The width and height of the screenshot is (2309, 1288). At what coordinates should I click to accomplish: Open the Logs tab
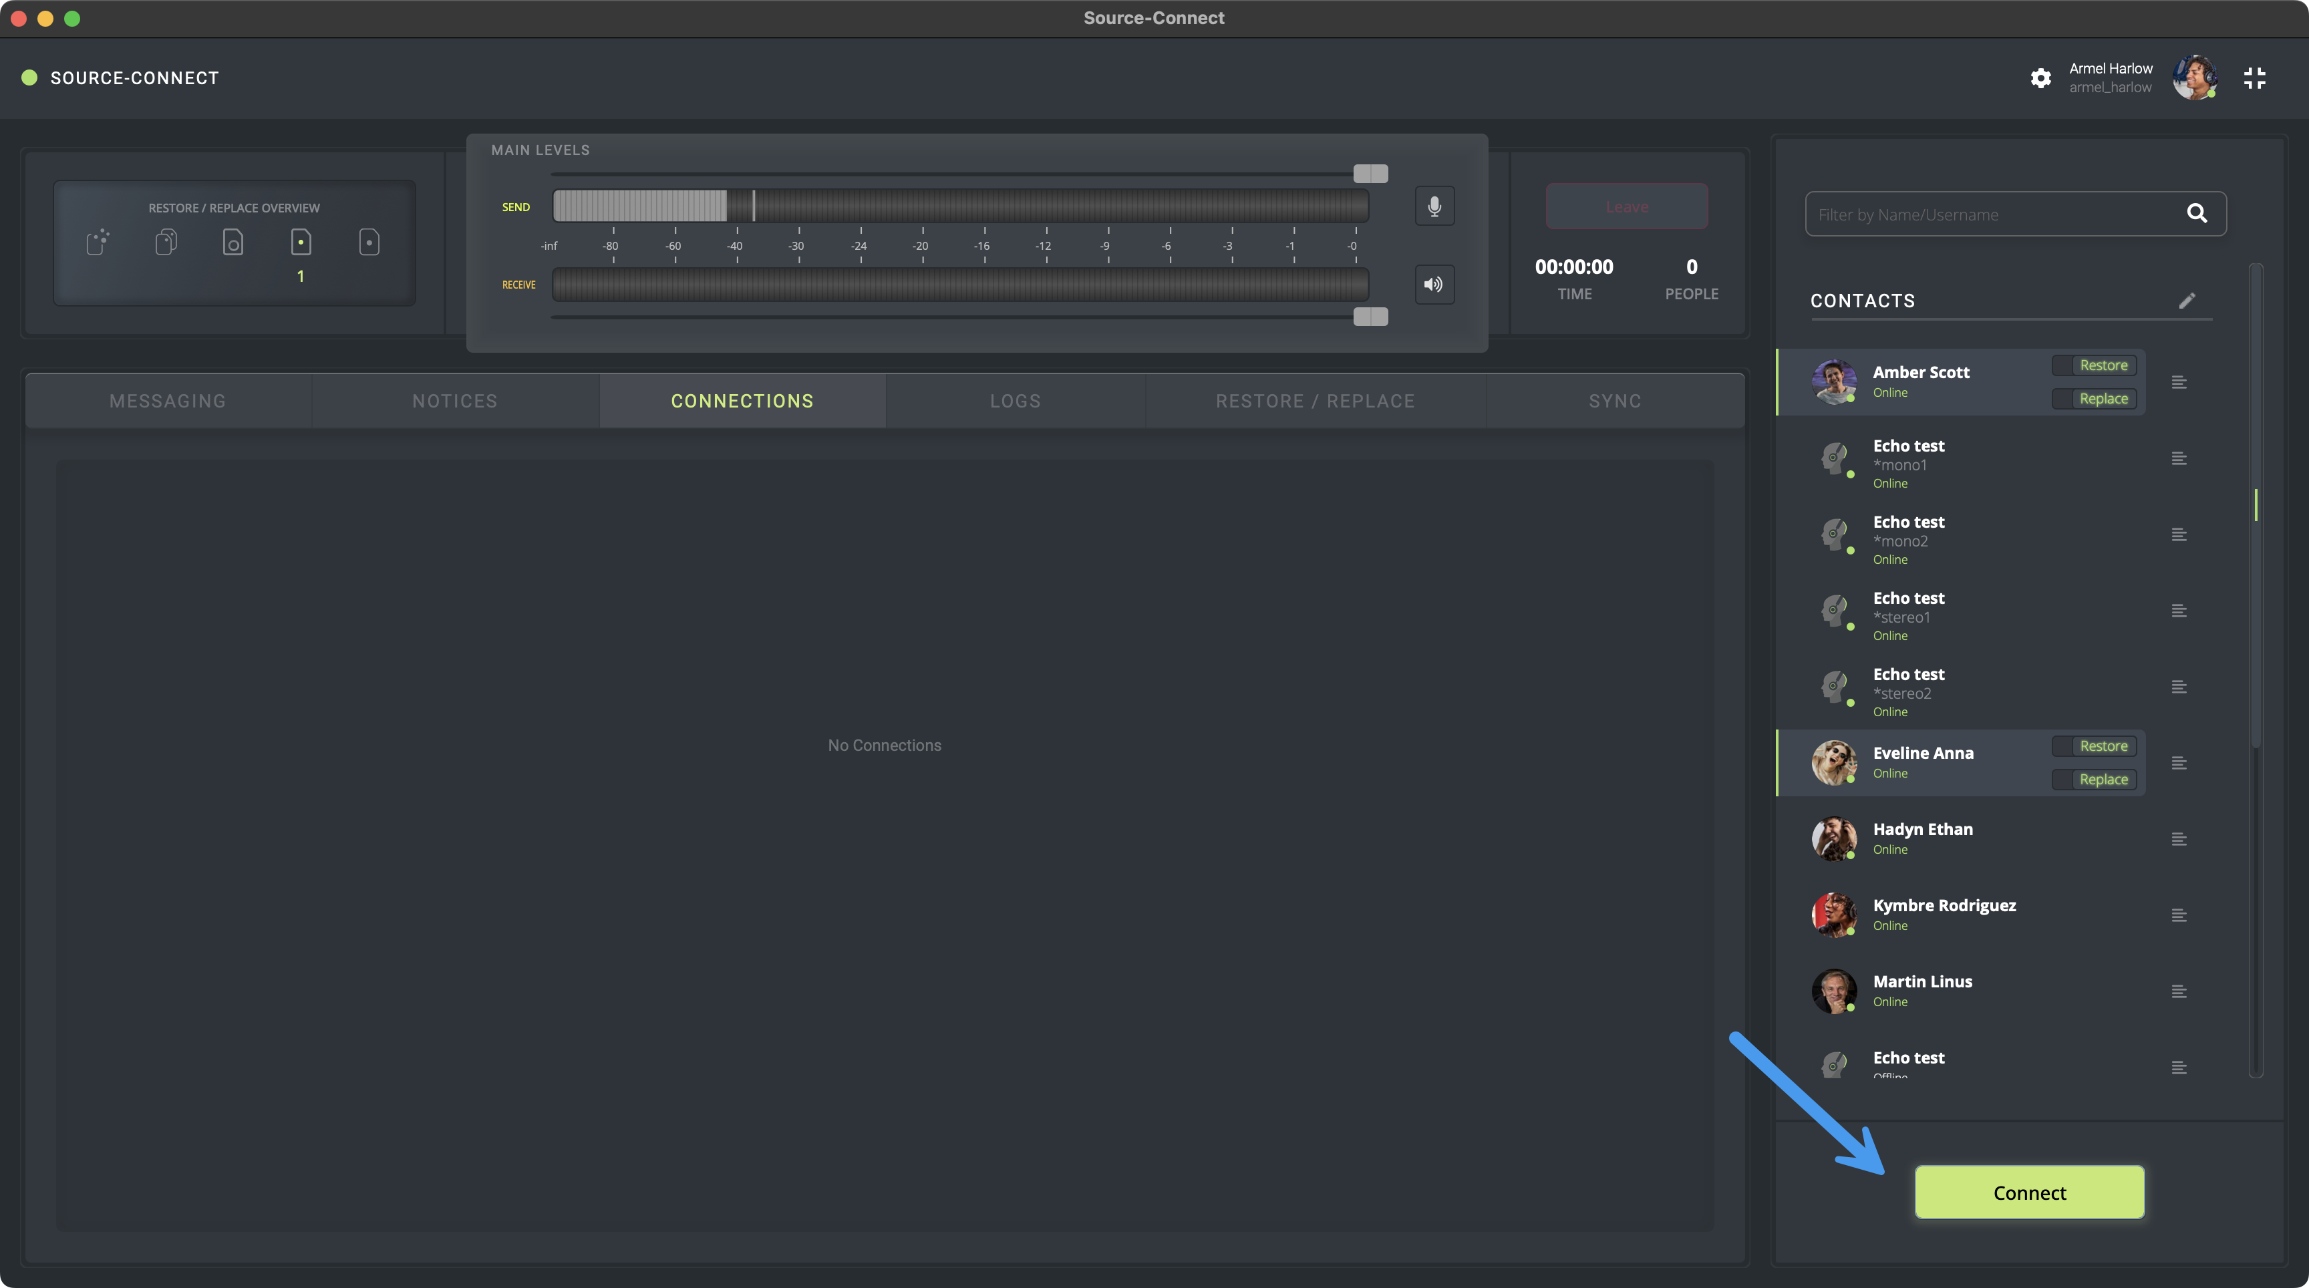(1015, 401)
